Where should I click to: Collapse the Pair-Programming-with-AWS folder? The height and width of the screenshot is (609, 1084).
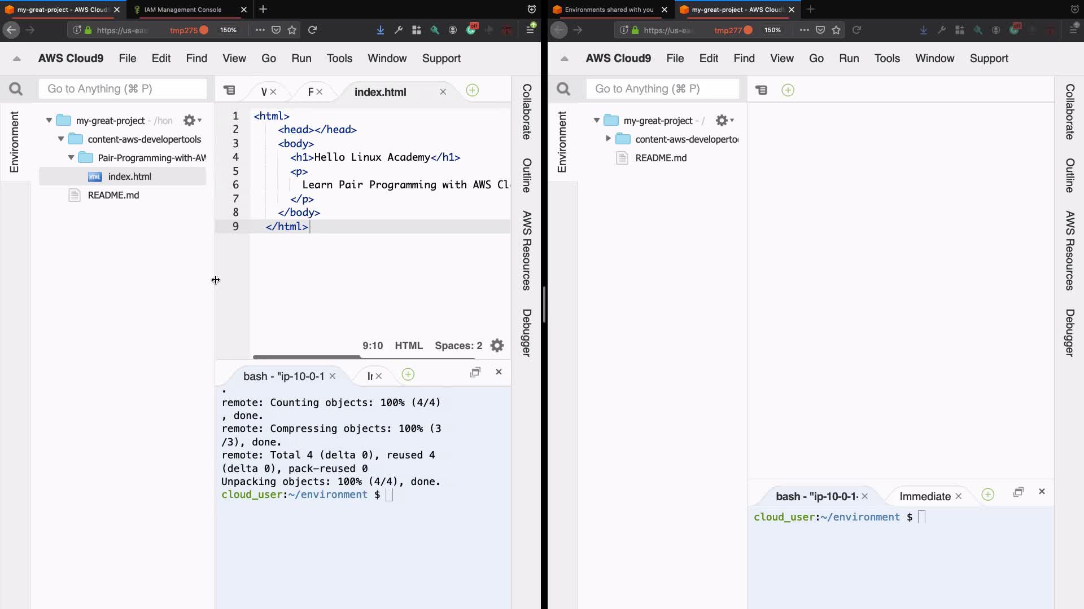(71, 158)
